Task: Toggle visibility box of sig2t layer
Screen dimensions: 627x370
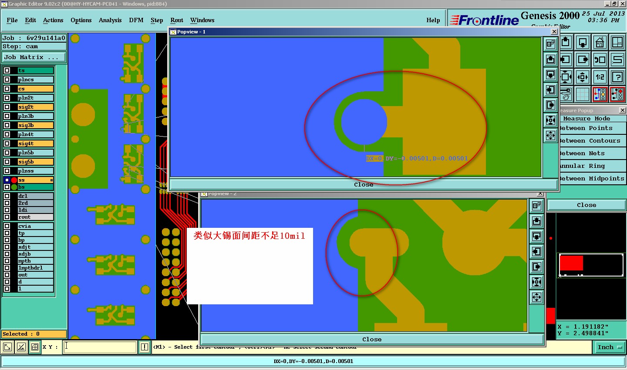Action: click(7, 107)
